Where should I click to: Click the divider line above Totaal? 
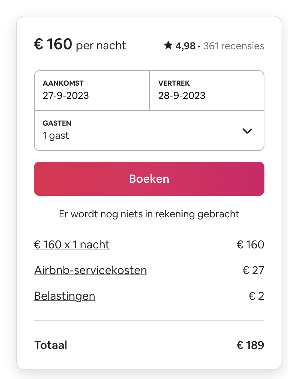click(x=149, y=320)
